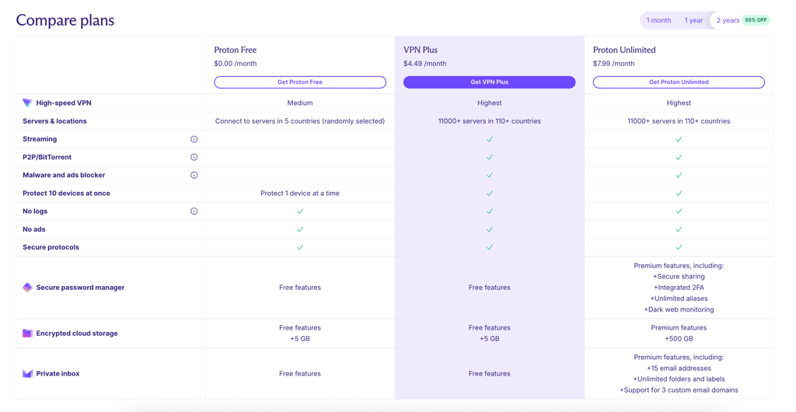
Task: Click the P2P/BitTorrent row label
Action: coord(47,157)
